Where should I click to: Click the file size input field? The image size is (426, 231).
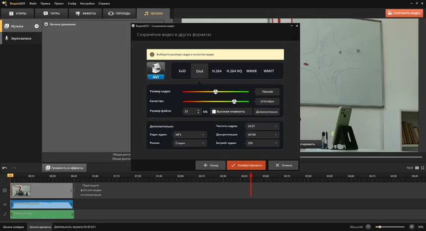[190, 112]
